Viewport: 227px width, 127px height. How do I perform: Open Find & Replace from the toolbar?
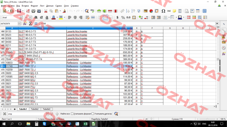pos(87,11)
